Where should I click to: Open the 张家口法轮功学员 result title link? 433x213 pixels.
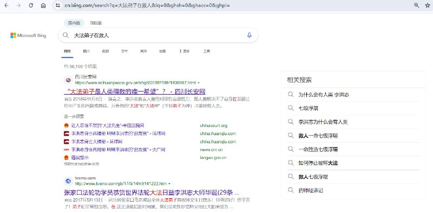click(x=152, y=192)
